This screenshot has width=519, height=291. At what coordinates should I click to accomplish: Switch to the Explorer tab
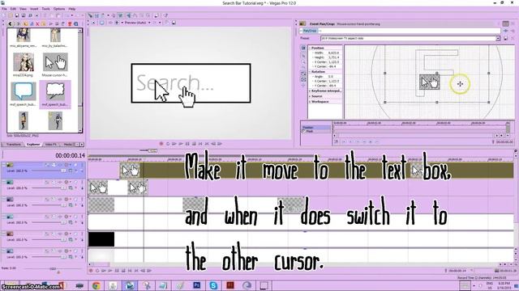coord(33,145)
